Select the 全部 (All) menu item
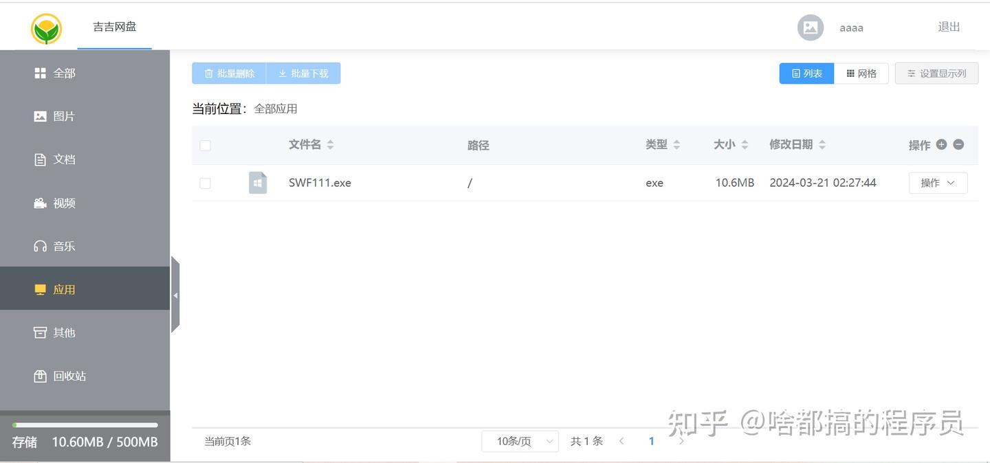 [x=64, y=72]
